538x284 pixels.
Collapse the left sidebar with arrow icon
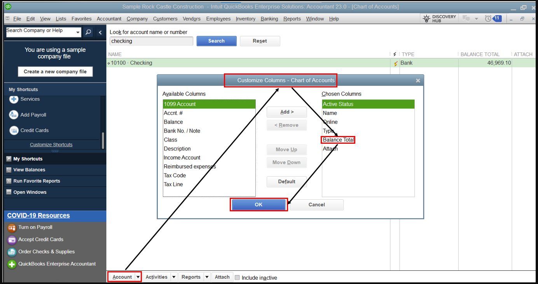pyautogui.click(x=100, y=32)
